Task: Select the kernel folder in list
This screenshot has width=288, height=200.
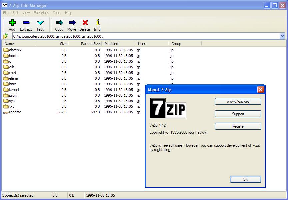Action: pyautogui.click(x=14, y=90)
